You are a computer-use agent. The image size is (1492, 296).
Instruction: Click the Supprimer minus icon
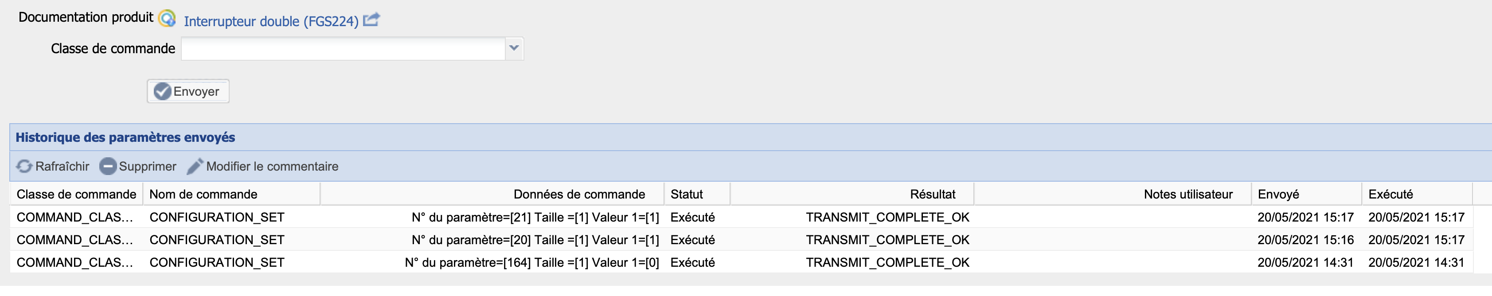click(x=108, y=167)
